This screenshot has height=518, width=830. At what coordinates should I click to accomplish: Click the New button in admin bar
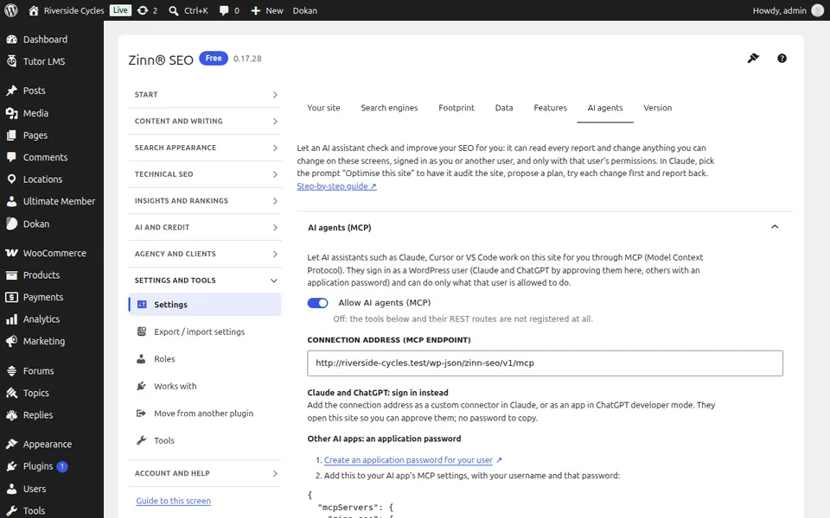[x=267, y=10]
